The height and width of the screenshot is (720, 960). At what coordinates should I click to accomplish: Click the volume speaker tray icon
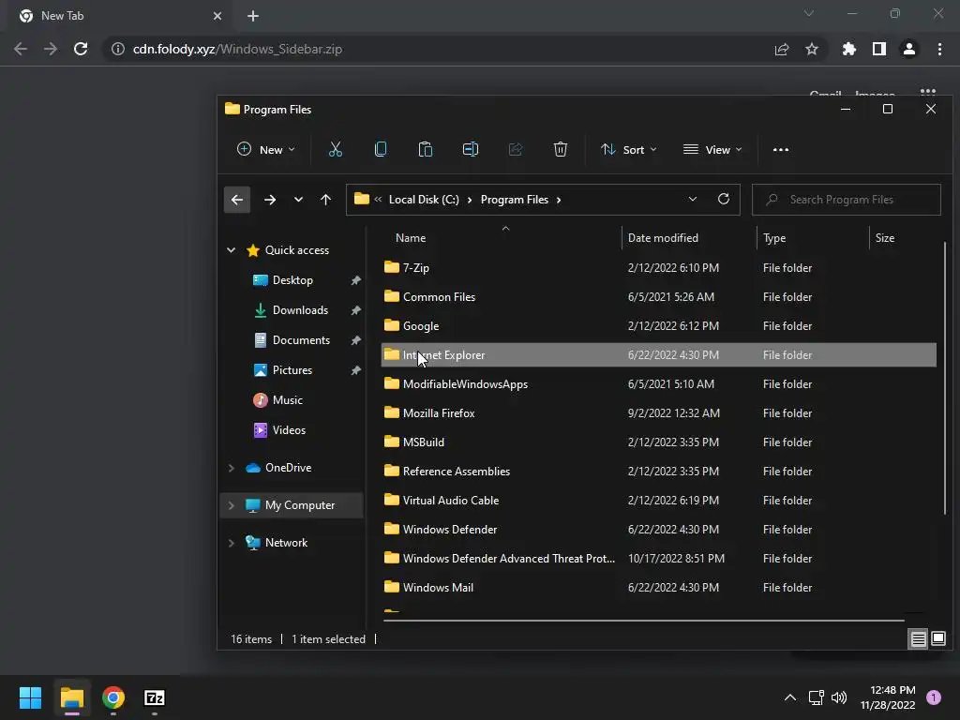point(839,697)
